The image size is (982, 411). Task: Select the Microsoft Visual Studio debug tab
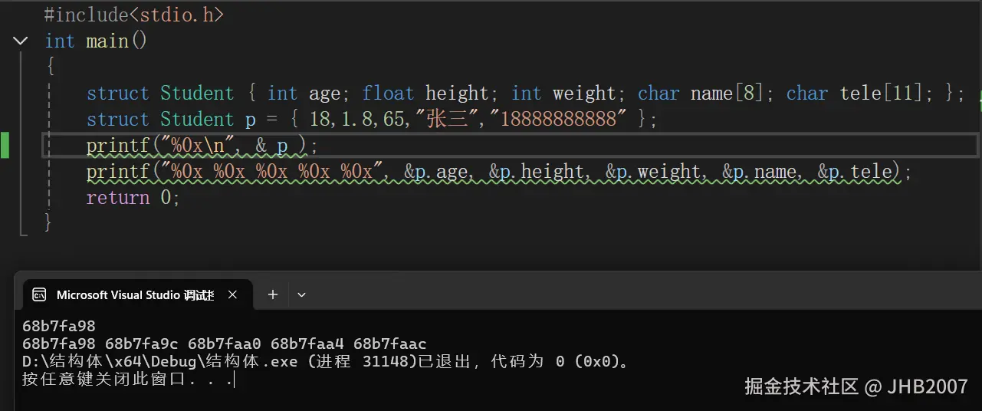[135, 294]
